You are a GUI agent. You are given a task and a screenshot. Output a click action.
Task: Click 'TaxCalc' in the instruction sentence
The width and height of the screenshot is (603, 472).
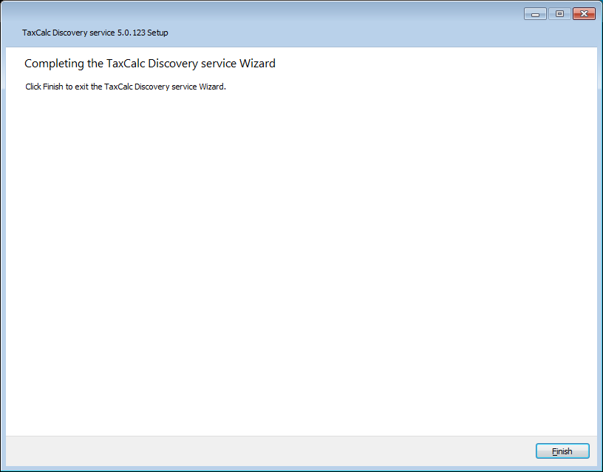119,87
